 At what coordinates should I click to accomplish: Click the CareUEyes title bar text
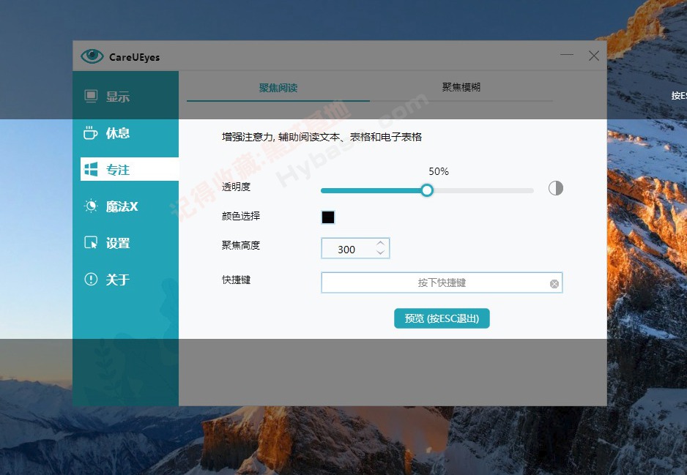pos(134,56)
